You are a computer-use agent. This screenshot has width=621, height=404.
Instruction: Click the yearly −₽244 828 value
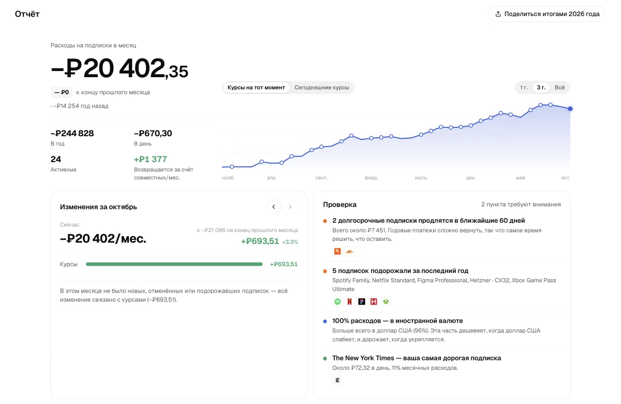72,134
